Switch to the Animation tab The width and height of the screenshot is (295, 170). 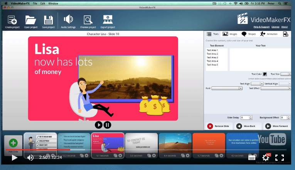click(266, 34)
